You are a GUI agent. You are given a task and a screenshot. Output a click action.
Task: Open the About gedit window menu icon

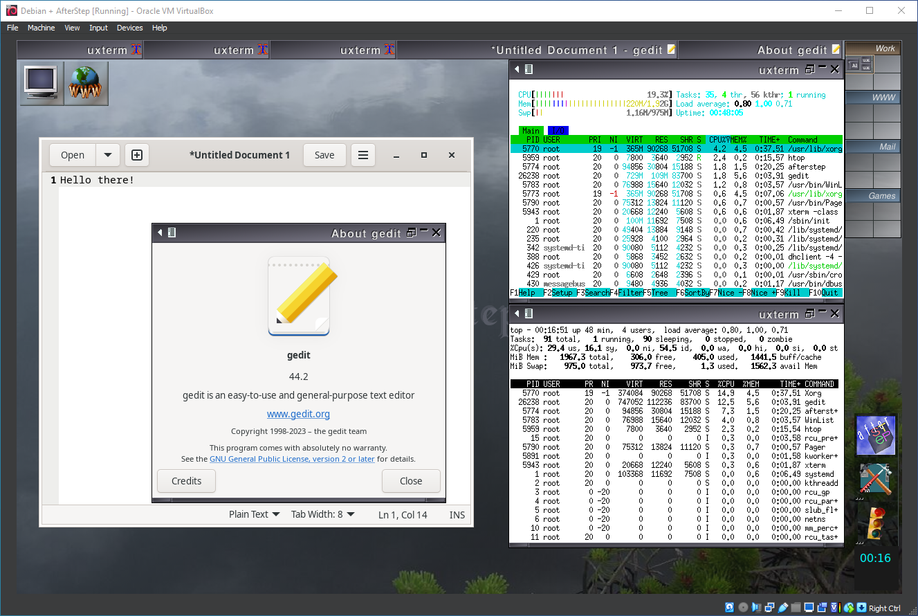click(172, 233)
